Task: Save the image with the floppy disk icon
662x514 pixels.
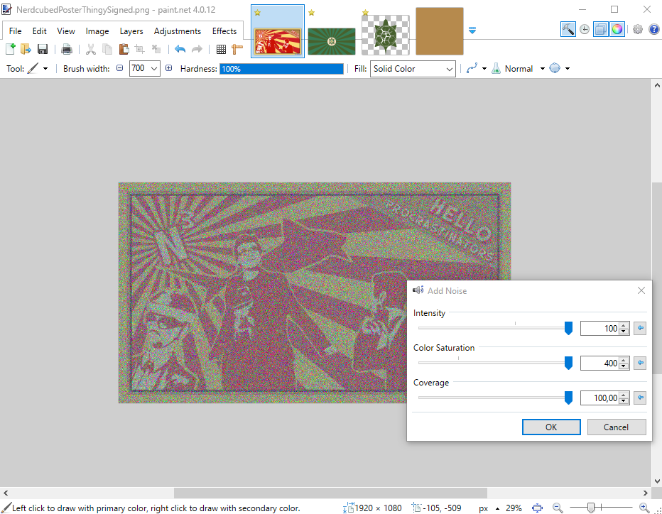Action: tap(42, 49)
